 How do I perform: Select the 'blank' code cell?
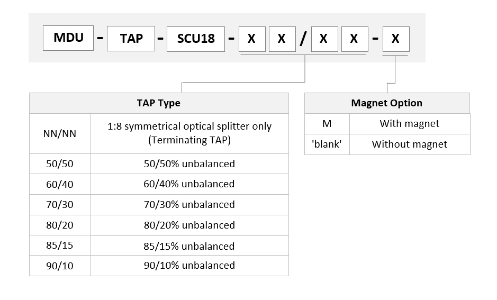pyautogui.click(x=327, y=144)
